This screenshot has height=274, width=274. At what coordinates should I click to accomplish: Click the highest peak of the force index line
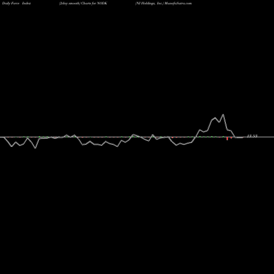(x=223, y=115)
